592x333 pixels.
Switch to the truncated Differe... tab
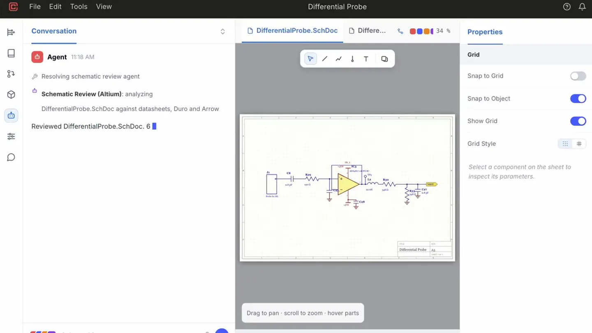[x=367, y=30]
